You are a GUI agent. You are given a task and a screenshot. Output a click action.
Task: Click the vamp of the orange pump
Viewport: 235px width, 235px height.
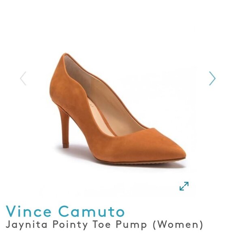(144, 144)
